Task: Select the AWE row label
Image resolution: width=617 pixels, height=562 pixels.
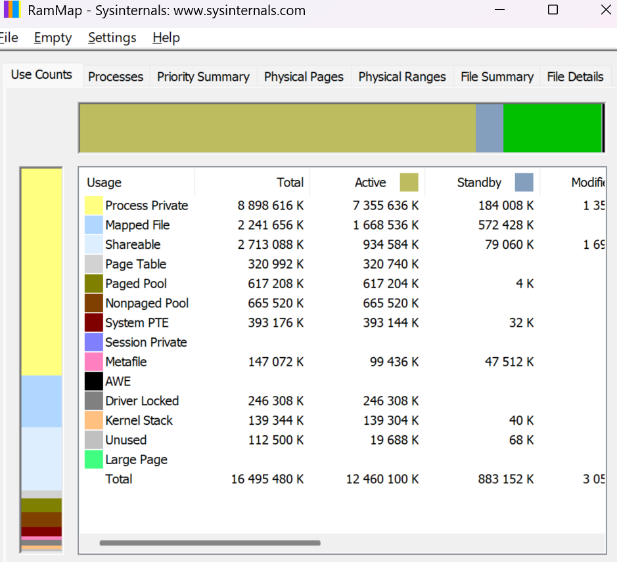Action: pyautogui.click(x=118, y=381)
